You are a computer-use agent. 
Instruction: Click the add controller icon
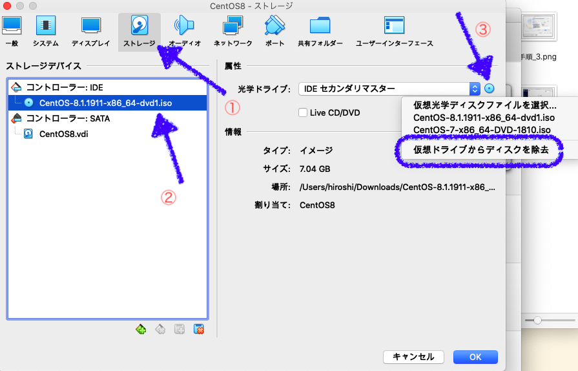pos(141,329)
